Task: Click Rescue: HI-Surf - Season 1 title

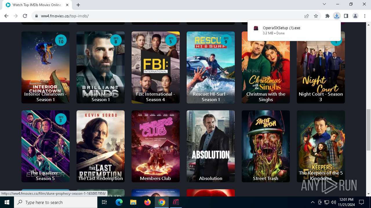Action: click(x=211, y=97)
